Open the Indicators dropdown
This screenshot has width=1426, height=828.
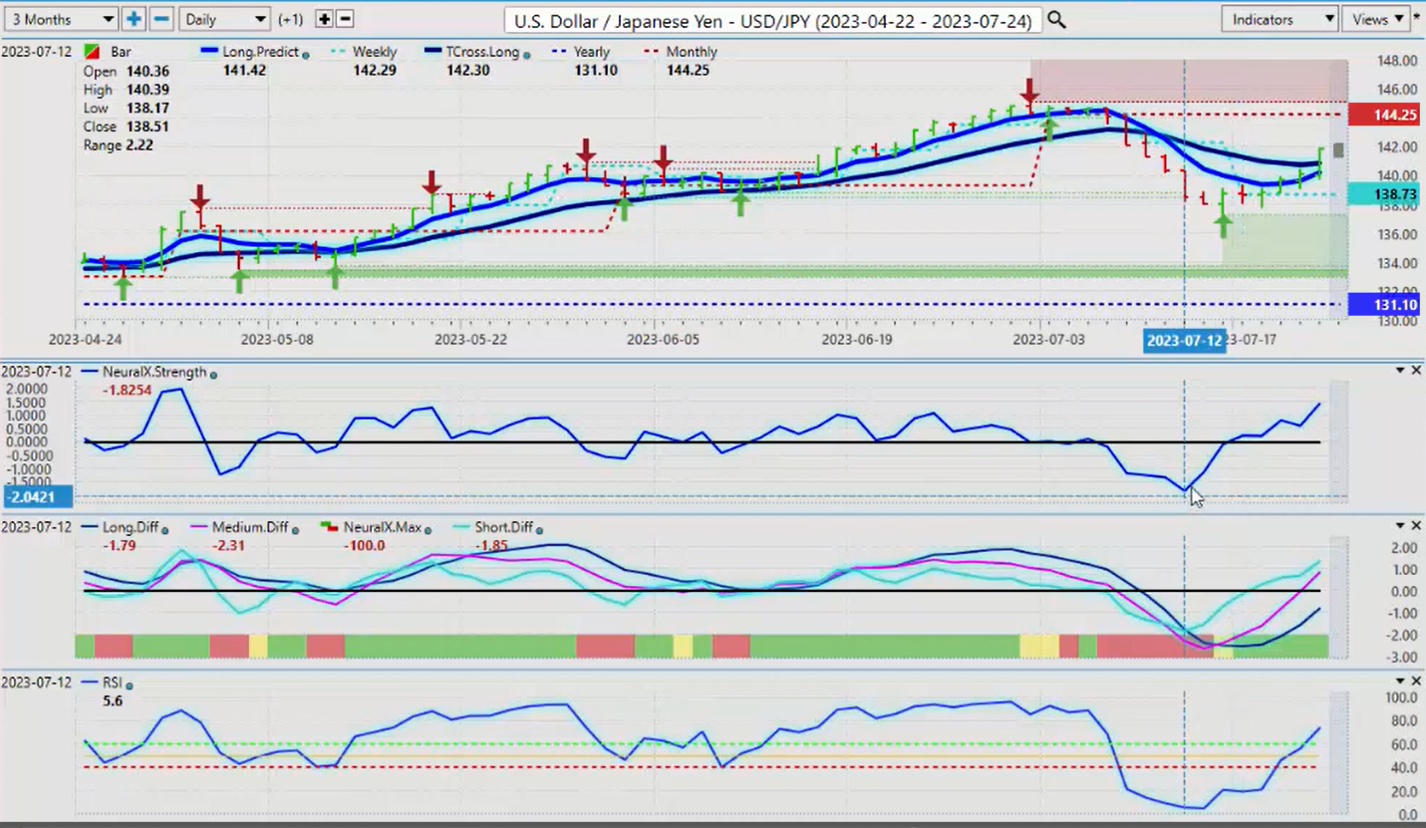[1280, 19]
